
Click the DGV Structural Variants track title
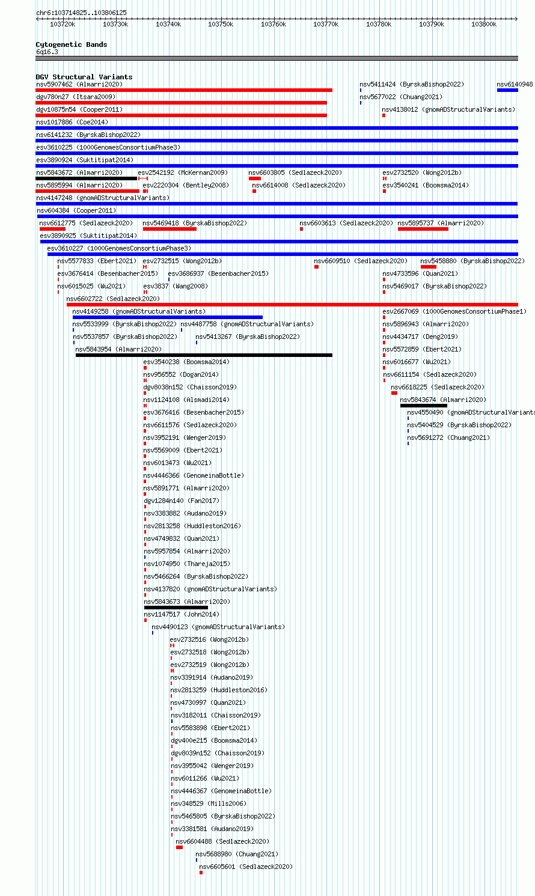(x=84, y=77)
